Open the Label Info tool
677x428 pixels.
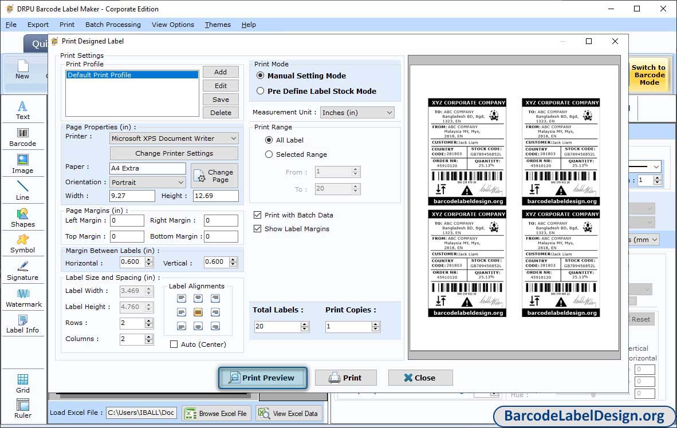[22, 324]
